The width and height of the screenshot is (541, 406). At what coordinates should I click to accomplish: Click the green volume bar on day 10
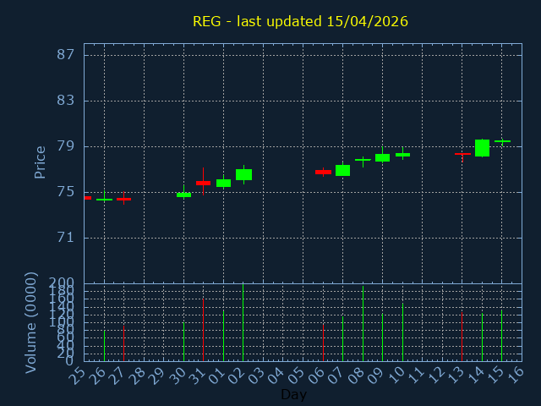click(402, 332)
